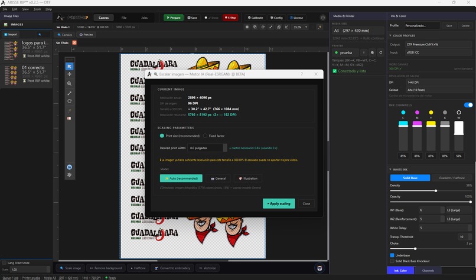Adjust the white W ink level bar
This screenshot has width=476, height=280.
point(459,136)
